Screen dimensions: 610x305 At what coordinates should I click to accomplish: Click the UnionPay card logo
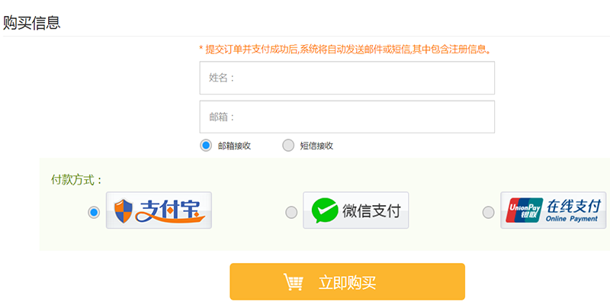pos(524,210)
